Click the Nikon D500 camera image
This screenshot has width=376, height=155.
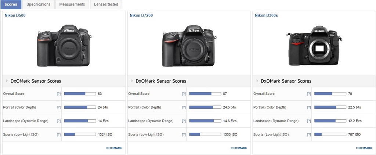pyautogui.click(x=64, y=46)
